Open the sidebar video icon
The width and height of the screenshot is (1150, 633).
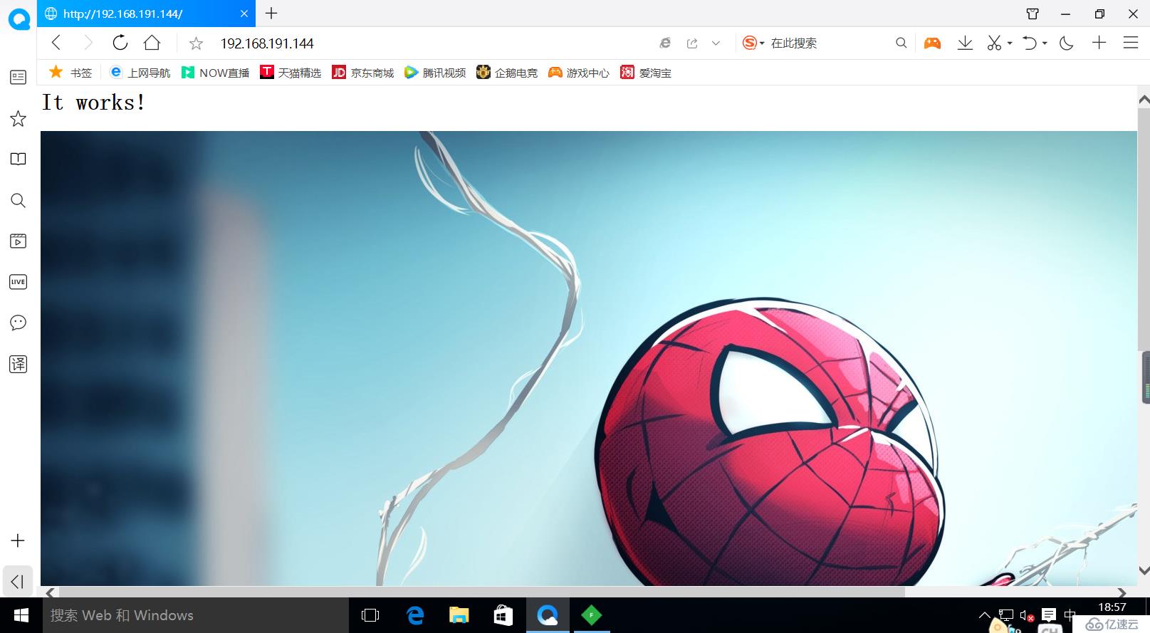tap(18, 241)
